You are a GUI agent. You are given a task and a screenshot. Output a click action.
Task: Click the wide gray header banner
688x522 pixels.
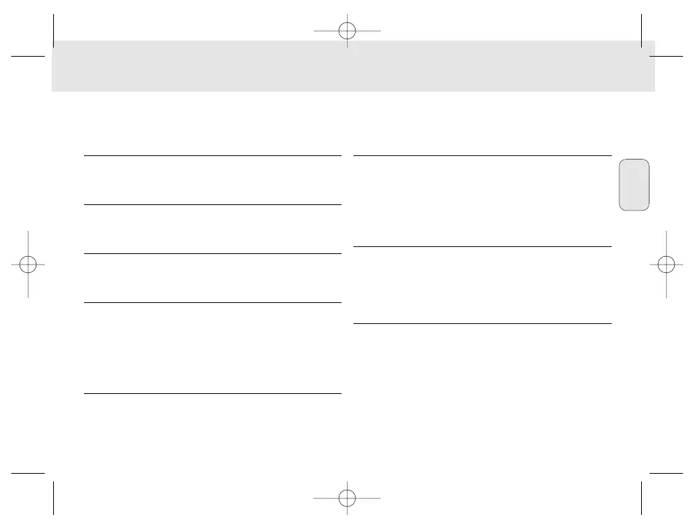coord(353,66)
